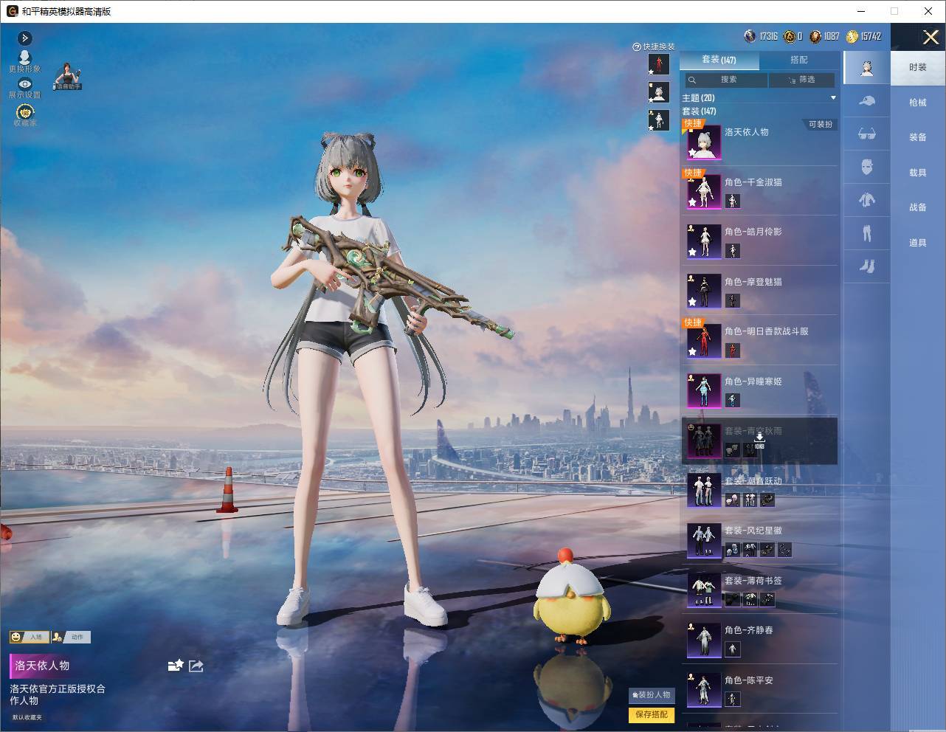This screenshot has height=732, width=946.
Task: Toggle the 入场 entrance emote option
Action: click(x=28, y=637)
